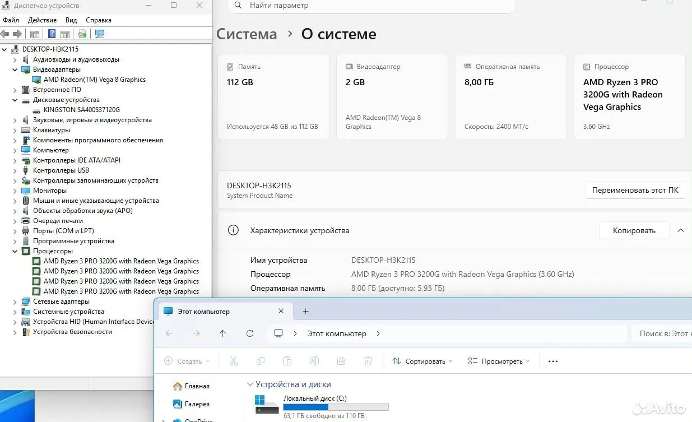This screenshot has height=422, width=692.
Task: Click the Оперативная память 8,00 ГБ card
Action: tap(511, 97)
